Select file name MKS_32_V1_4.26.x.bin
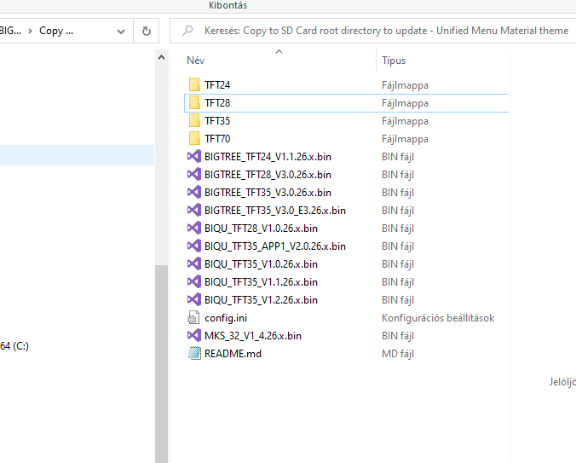Viewport: 576px width, 463px height. (x=253, y=336)
